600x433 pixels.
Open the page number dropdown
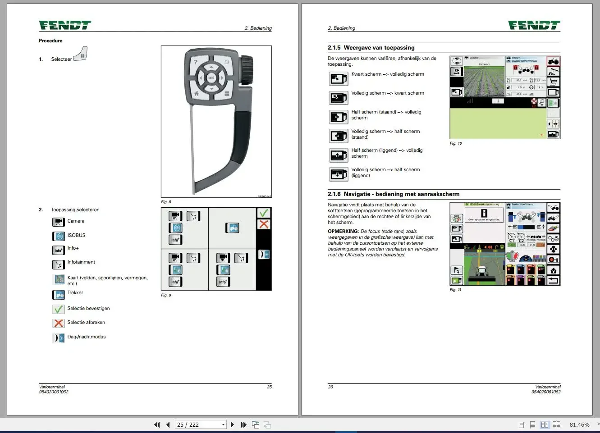pyautogui.click(x=223, y=424)
